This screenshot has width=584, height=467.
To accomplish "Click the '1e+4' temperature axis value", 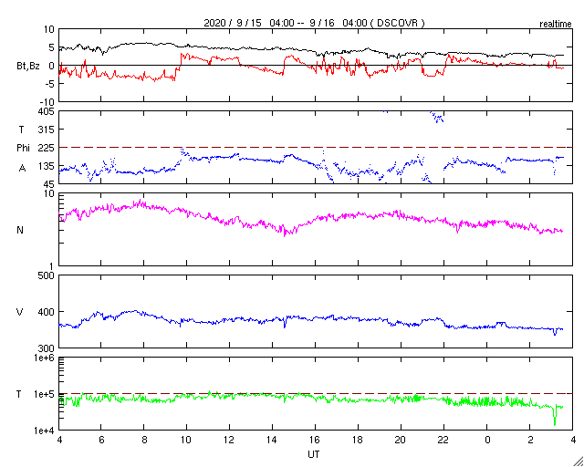I will (45, 431).
